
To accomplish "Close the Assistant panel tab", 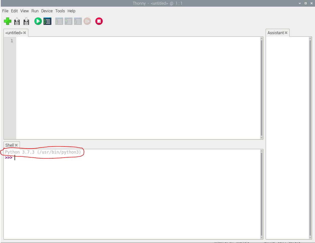I will (286, 33).
